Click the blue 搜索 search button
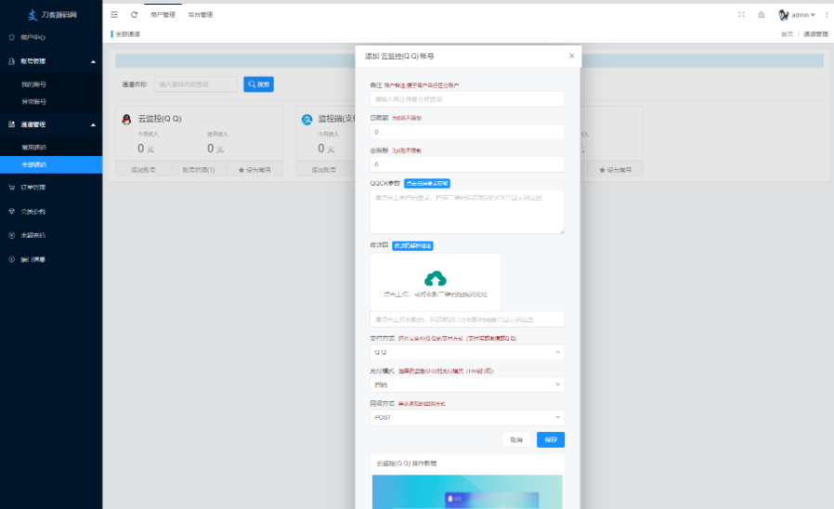The image size is (834, 509). 258,84
